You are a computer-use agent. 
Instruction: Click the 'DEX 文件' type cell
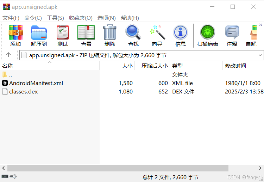tap(183, 91)
